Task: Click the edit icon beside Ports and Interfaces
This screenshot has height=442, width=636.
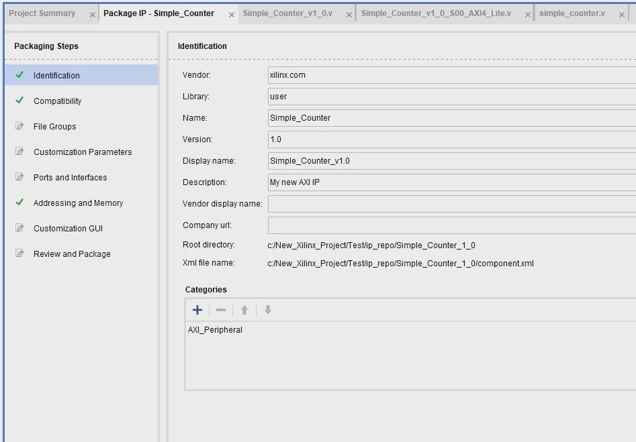Action: click(19, 177)
